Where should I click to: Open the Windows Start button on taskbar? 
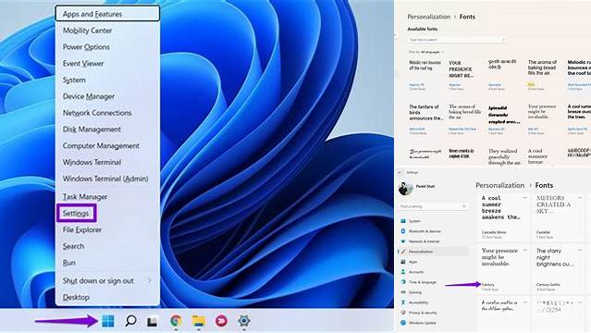coord(108,321)
